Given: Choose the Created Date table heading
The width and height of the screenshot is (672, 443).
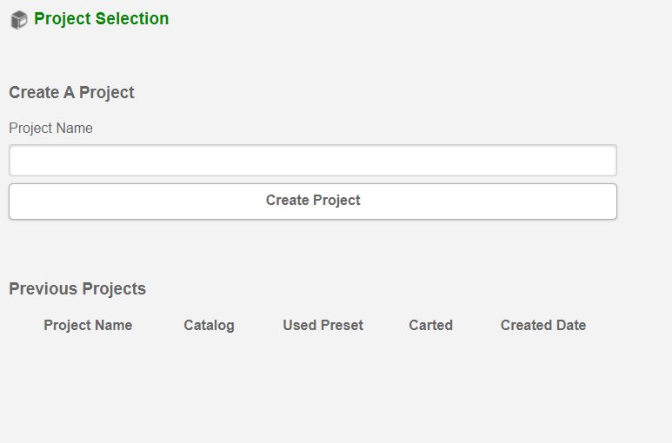Looking at the screenshot, I should 543,326.
